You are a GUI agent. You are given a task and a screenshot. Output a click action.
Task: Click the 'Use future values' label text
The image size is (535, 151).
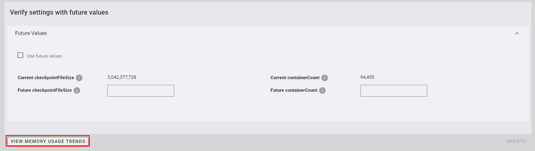click(44, 56)
